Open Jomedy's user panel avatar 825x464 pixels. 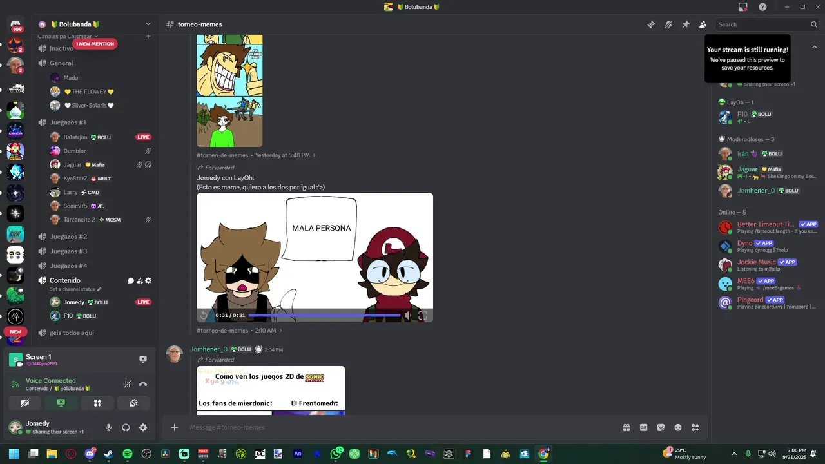pos(15,427)
